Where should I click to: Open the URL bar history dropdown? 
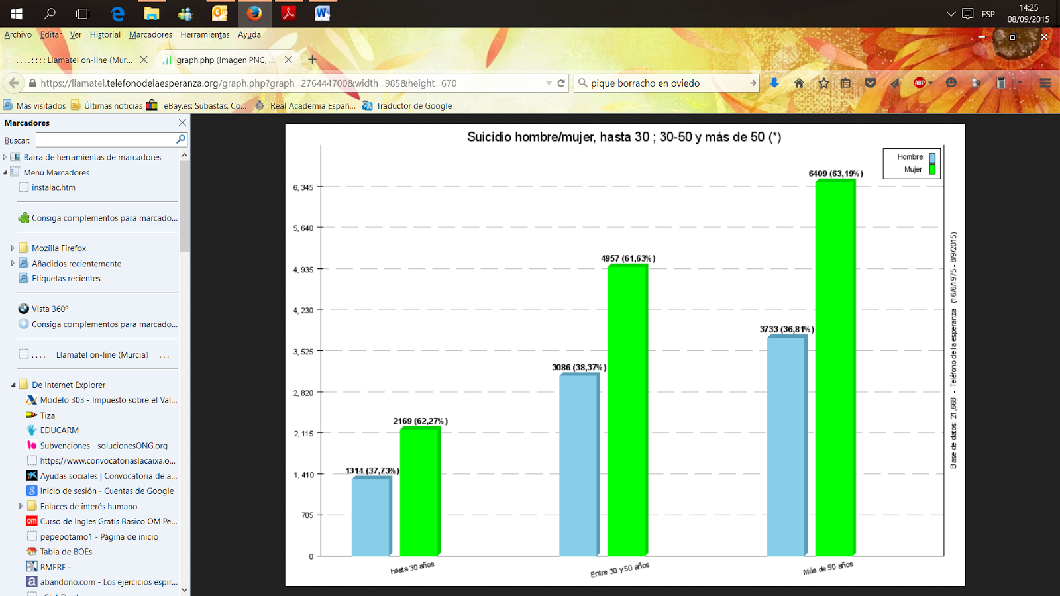click(549, 83)
